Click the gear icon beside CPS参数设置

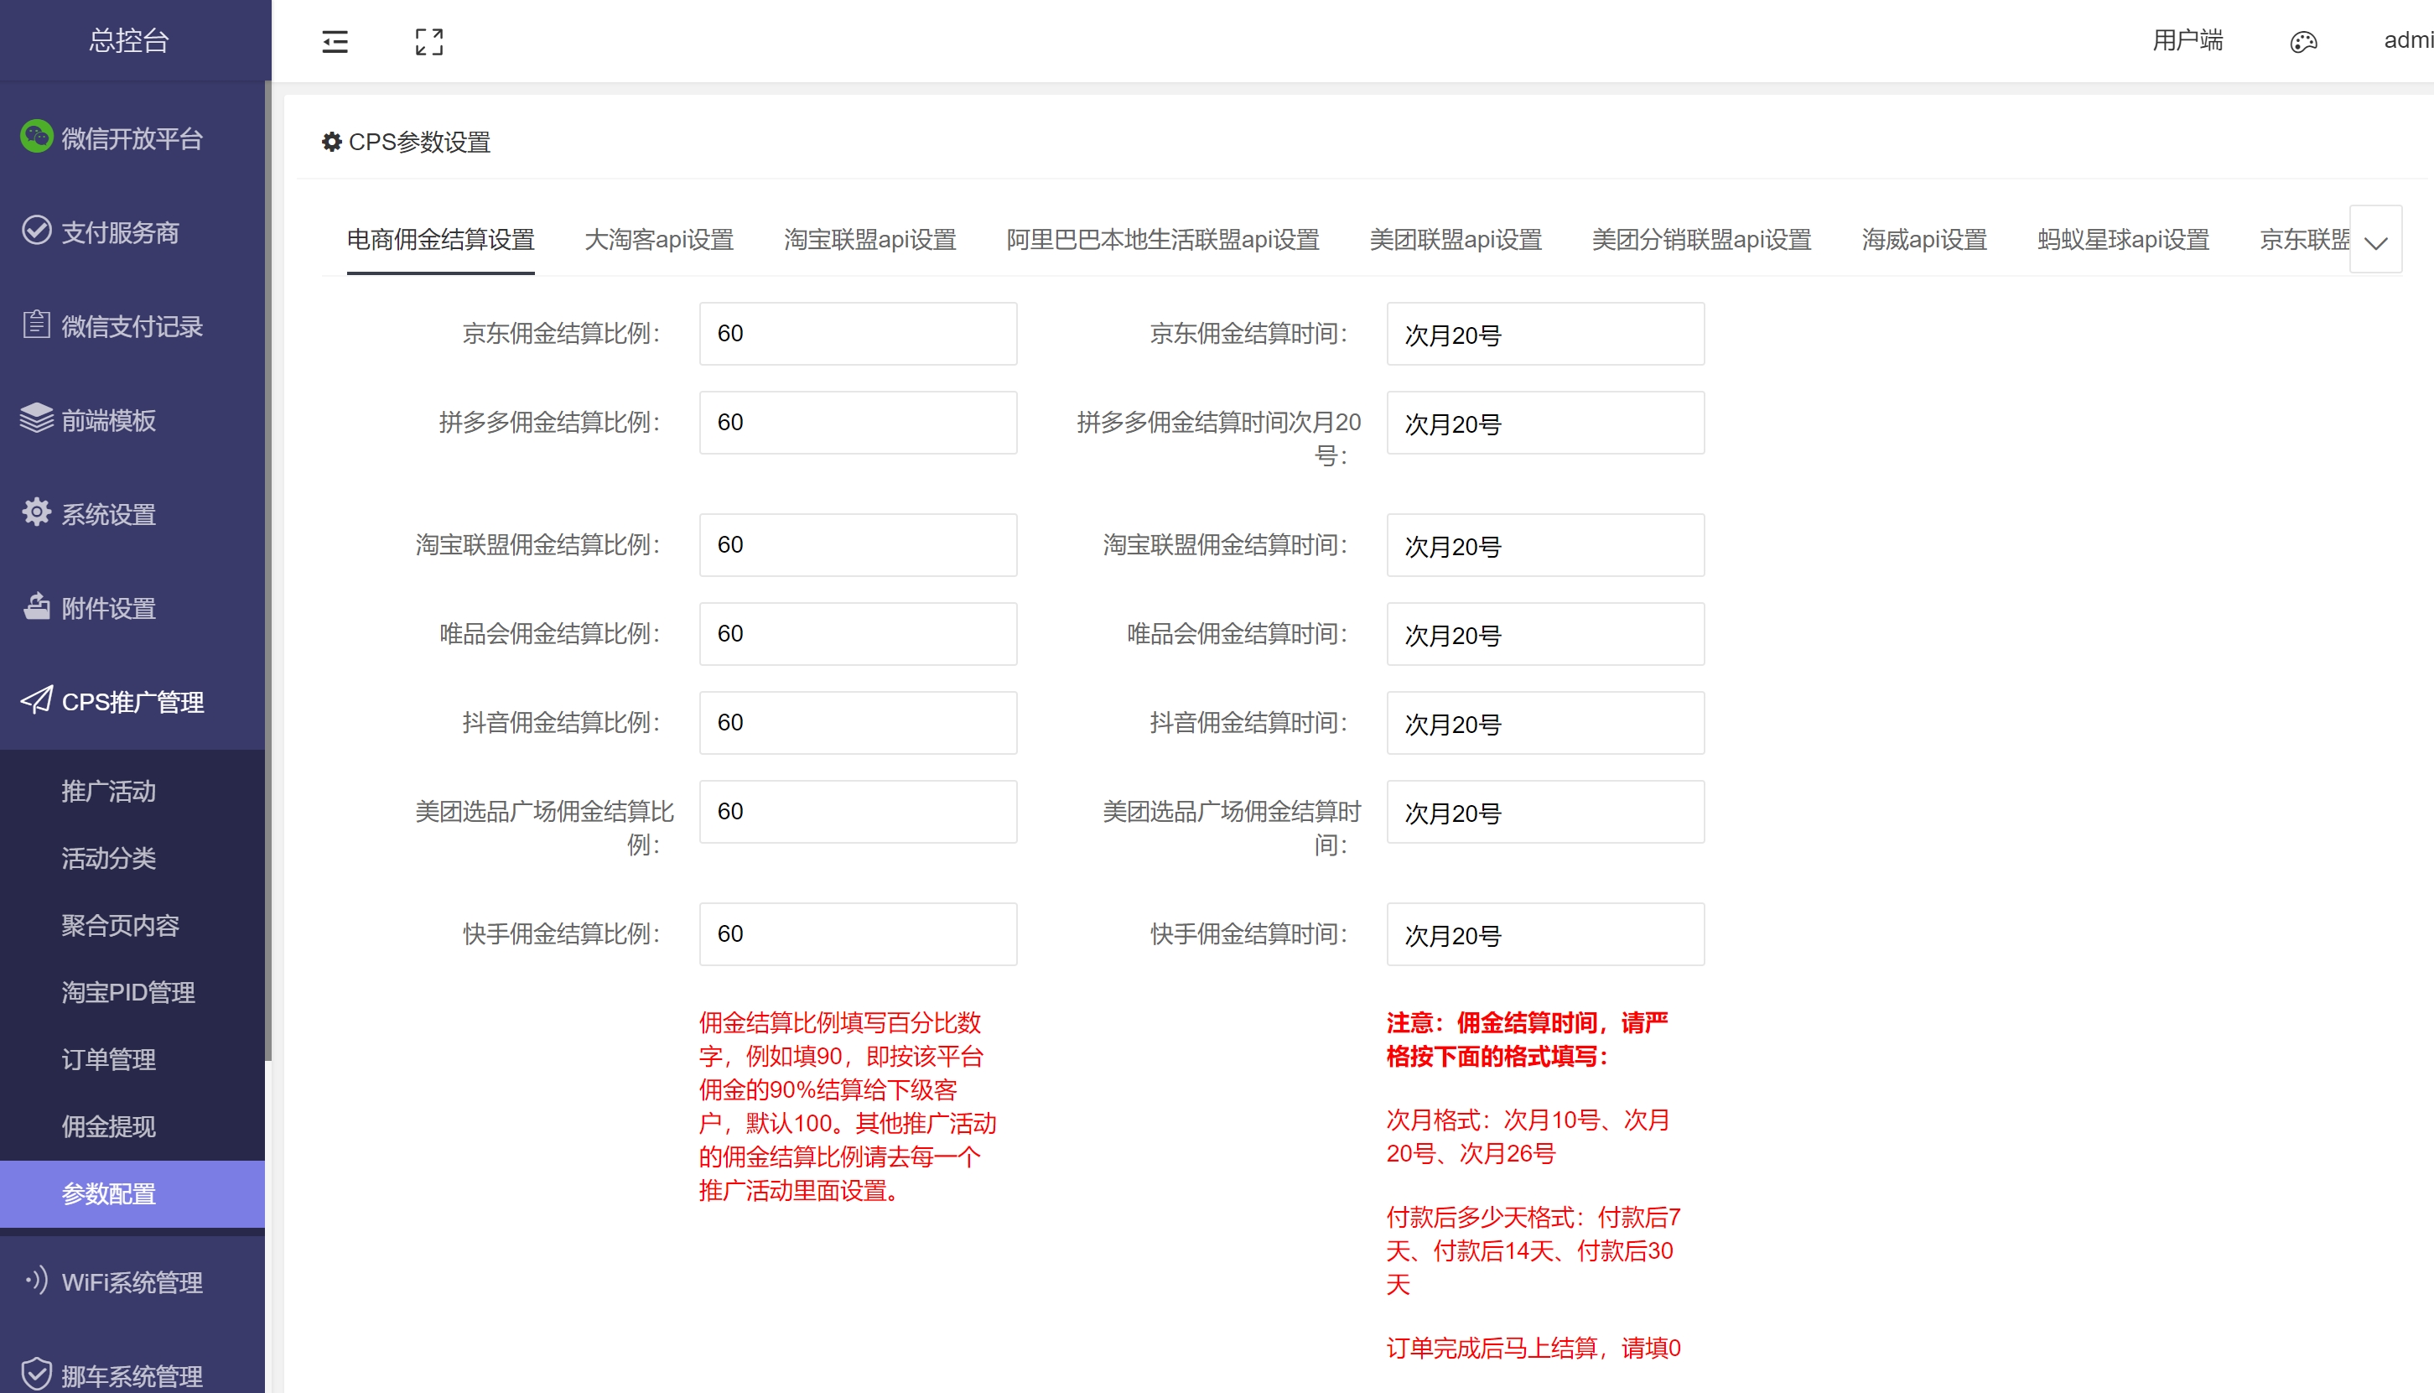(332, 142)
